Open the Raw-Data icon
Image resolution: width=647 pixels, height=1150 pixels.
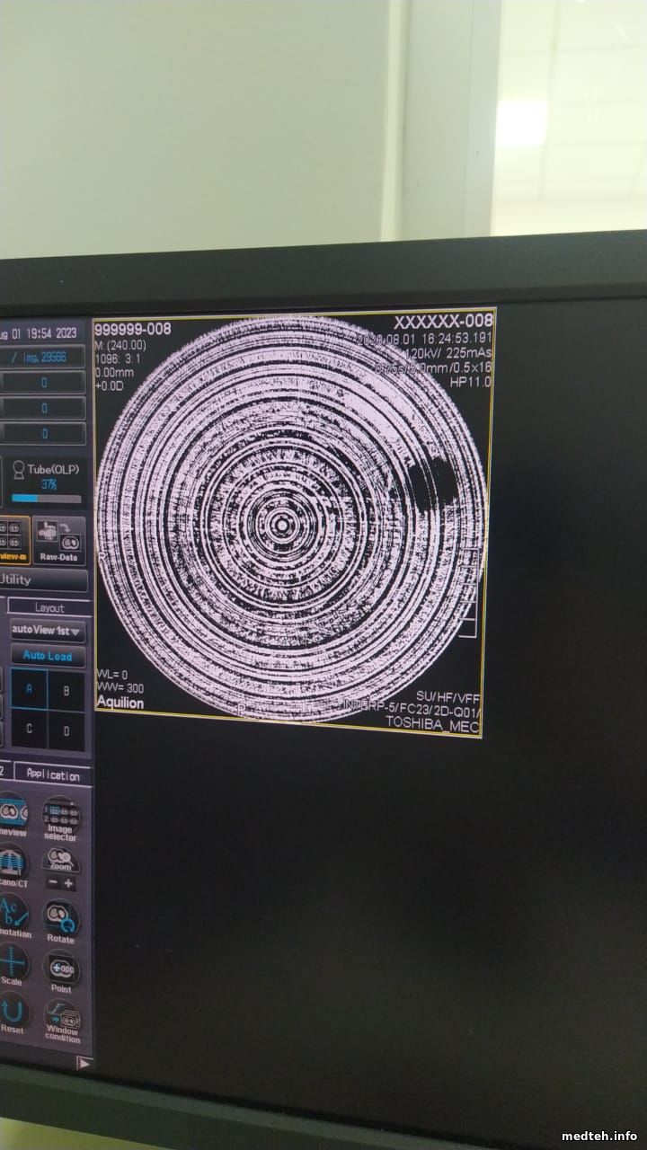click(58, 538)
